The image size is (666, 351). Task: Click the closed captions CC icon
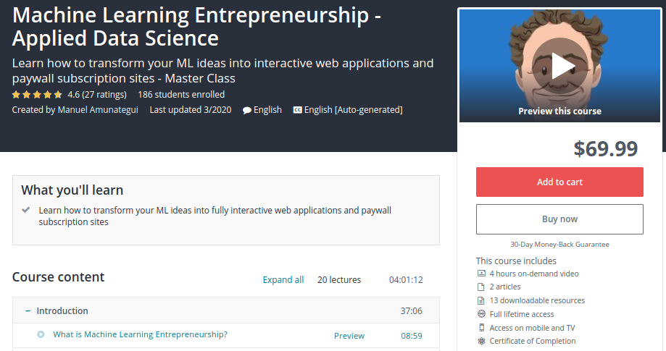point(298,110)
